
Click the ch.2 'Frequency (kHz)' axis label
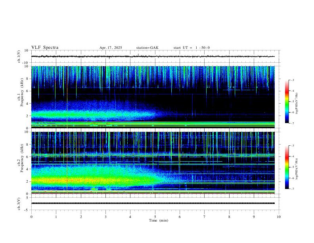pyautogui.click(x=22, y=158)
